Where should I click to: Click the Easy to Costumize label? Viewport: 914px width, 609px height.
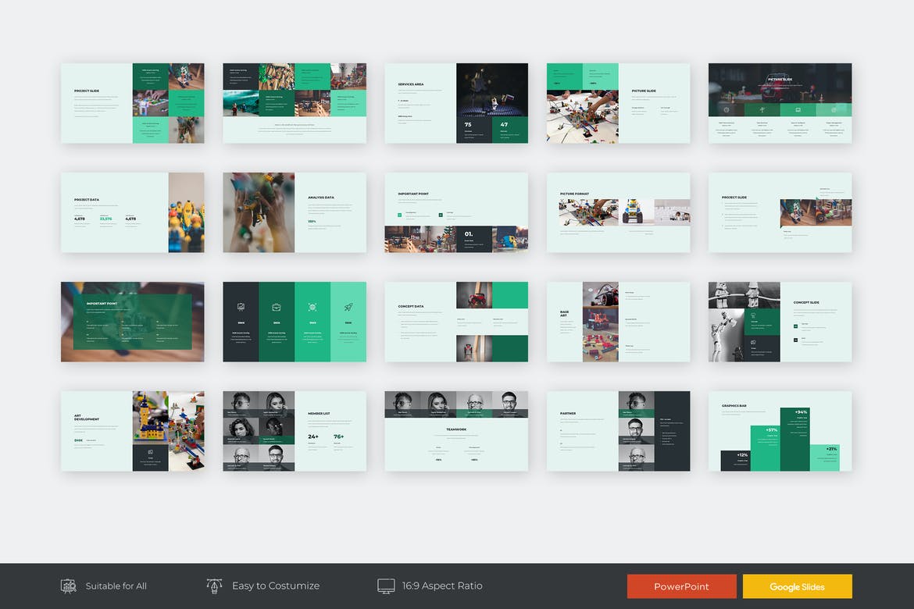[275, 586]
